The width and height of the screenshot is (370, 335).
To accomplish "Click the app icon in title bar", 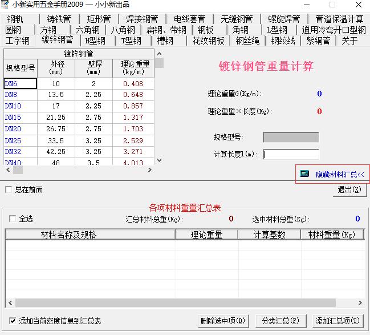I will 5,5.
